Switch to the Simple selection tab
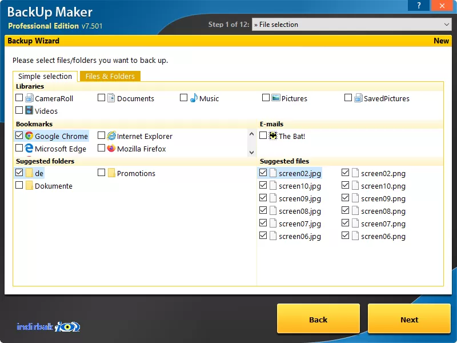This screenshot has height=343, width=457. pyautogui.click(x=45, y=76)
